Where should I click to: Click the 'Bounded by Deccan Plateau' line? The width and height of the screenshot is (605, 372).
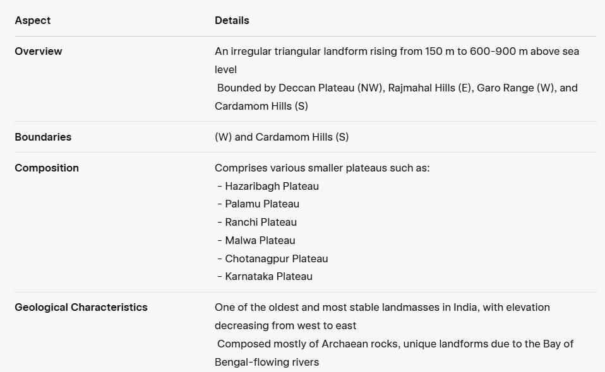coord(396,96)
